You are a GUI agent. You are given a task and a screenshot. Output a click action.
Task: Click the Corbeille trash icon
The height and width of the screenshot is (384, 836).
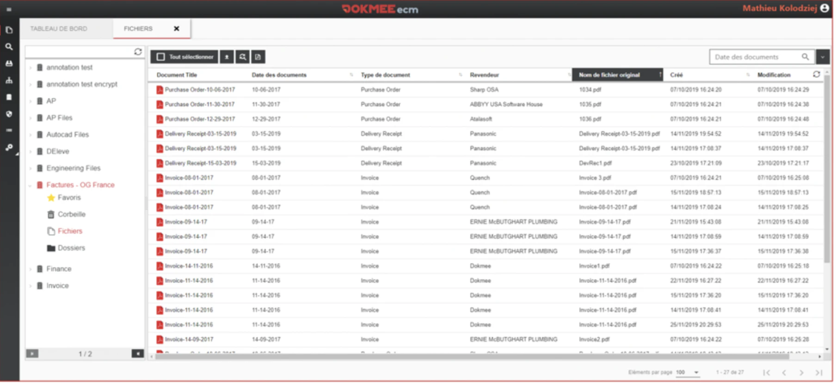point(51,215)
